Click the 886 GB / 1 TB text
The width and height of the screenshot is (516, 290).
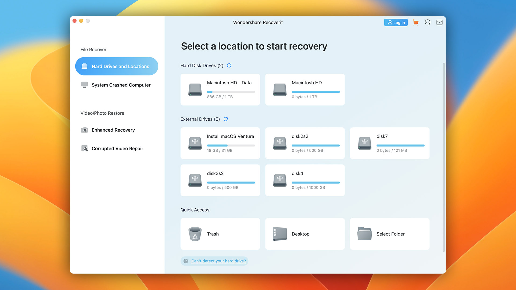(x=220, y=97)
